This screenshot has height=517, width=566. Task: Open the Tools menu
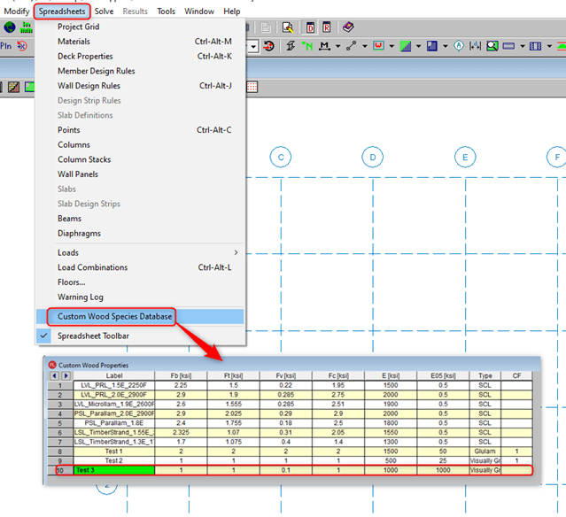coord(166,12)
